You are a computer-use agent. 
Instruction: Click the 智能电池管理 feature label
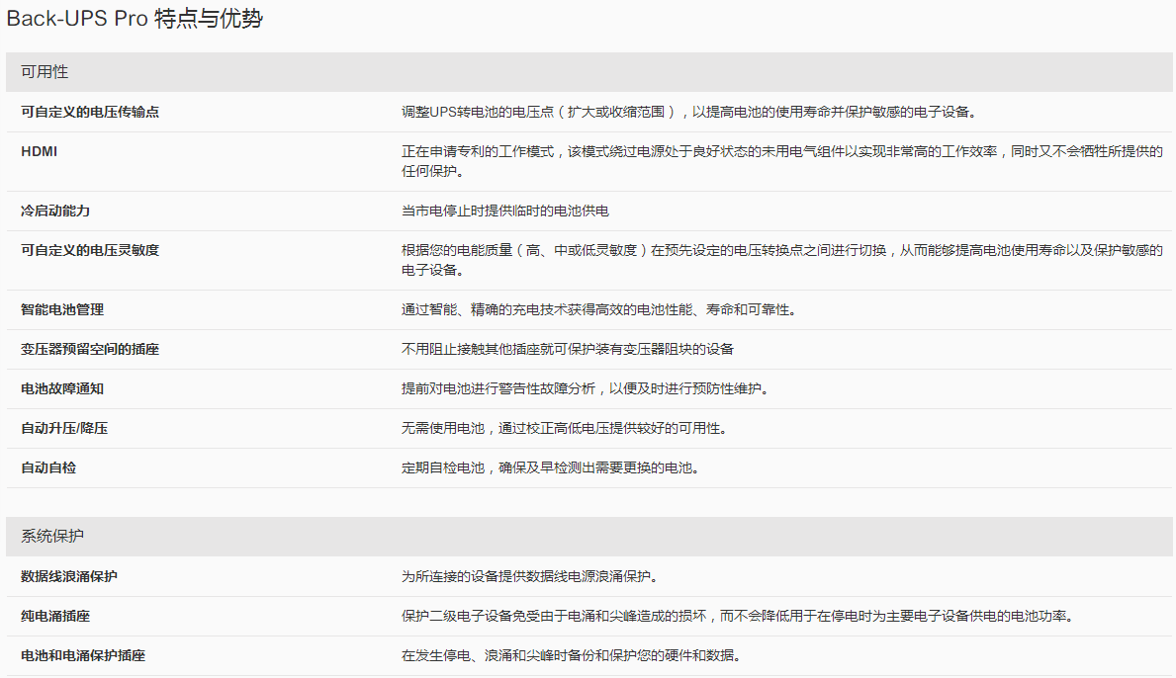pyautogui.click(x=62, y=309)
